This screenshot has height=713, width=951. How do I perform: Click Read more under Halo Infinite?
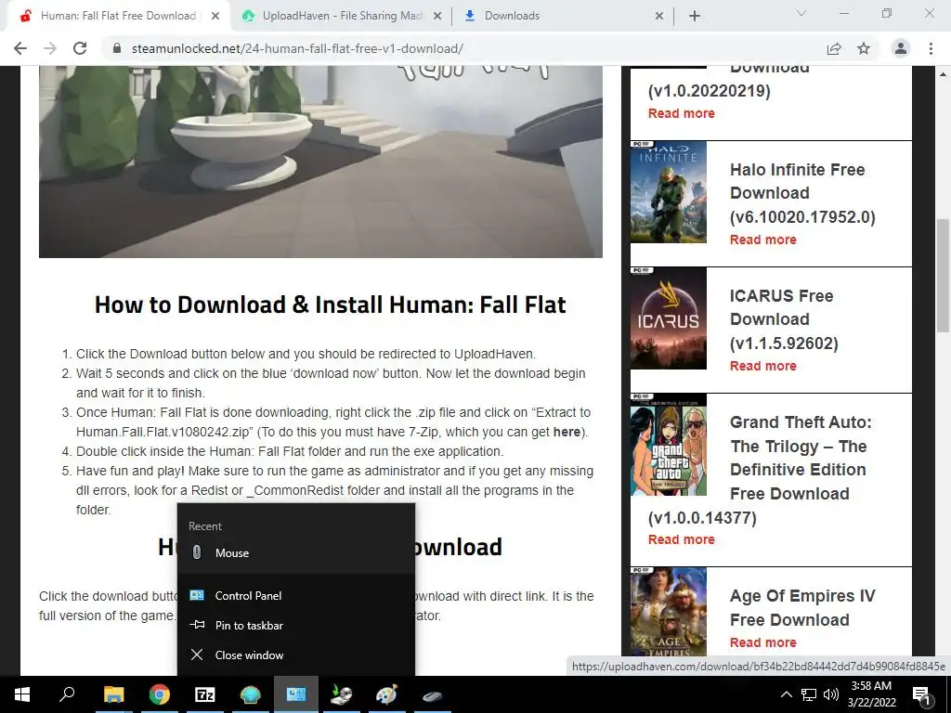click(763, 240)
